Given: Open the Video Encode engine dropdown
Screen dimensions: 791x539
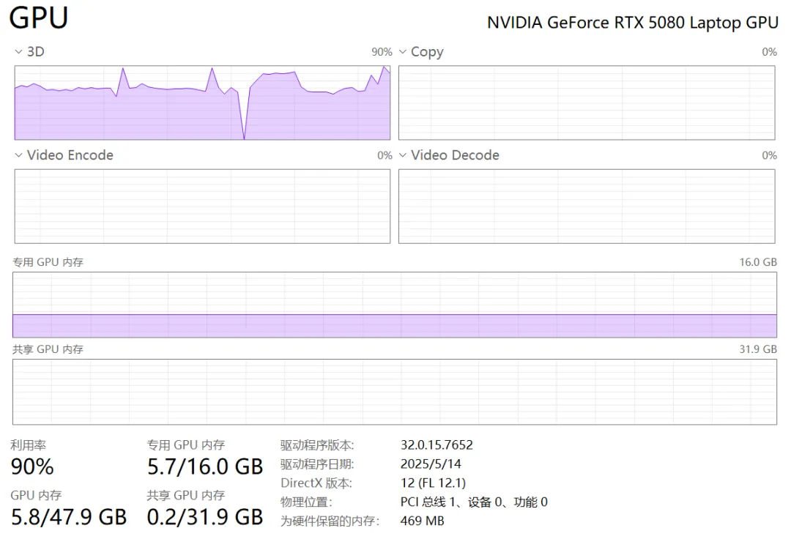Looking at the screenshot, I should point(19,155).
